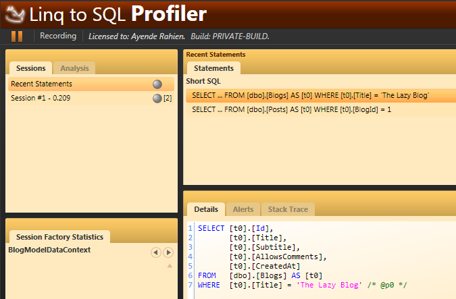Click SQL line 1 SELECT [t0].[Id]
This screenshot has width=456, height=299.
[236, 228]
